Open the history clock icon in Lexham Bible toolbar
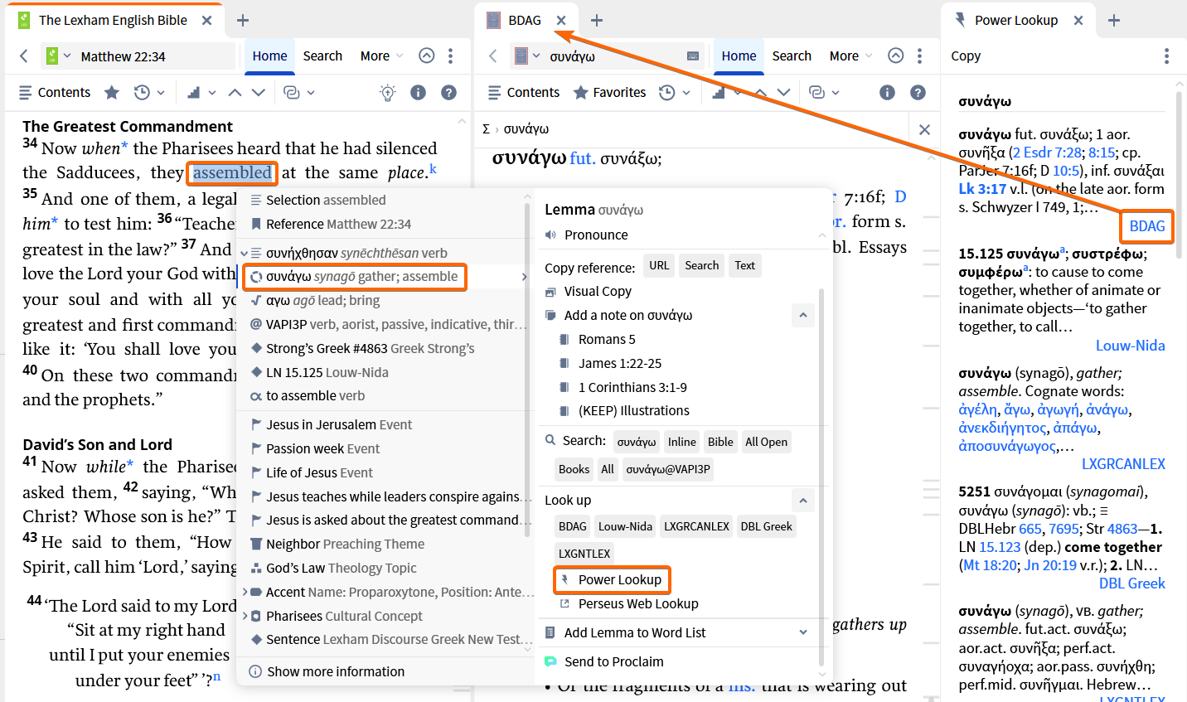 click(x=142, y=92)
